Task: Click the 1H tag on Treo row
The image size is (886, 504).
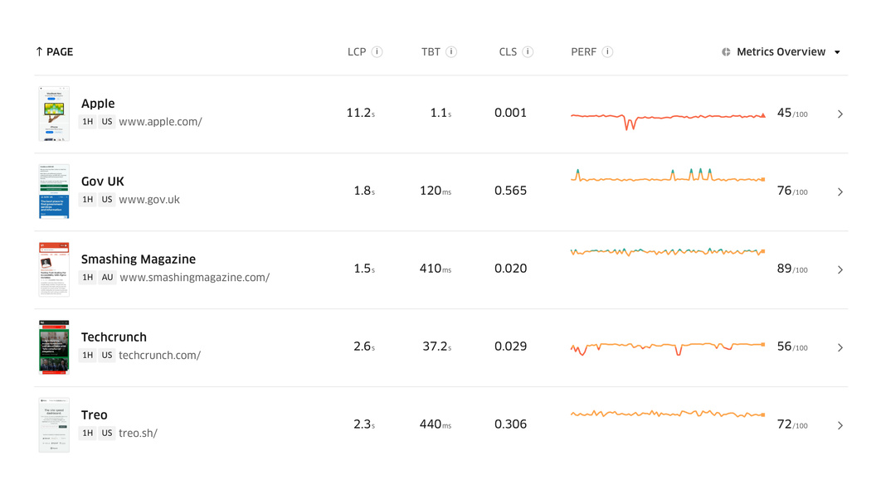Action: click(x=87, y=434)
